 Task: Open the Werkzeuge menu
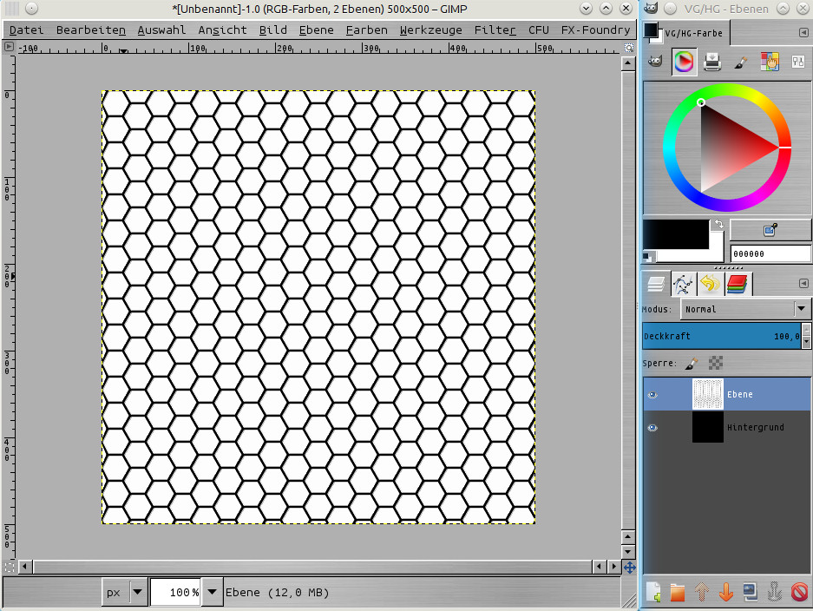(x=431, y=30)
